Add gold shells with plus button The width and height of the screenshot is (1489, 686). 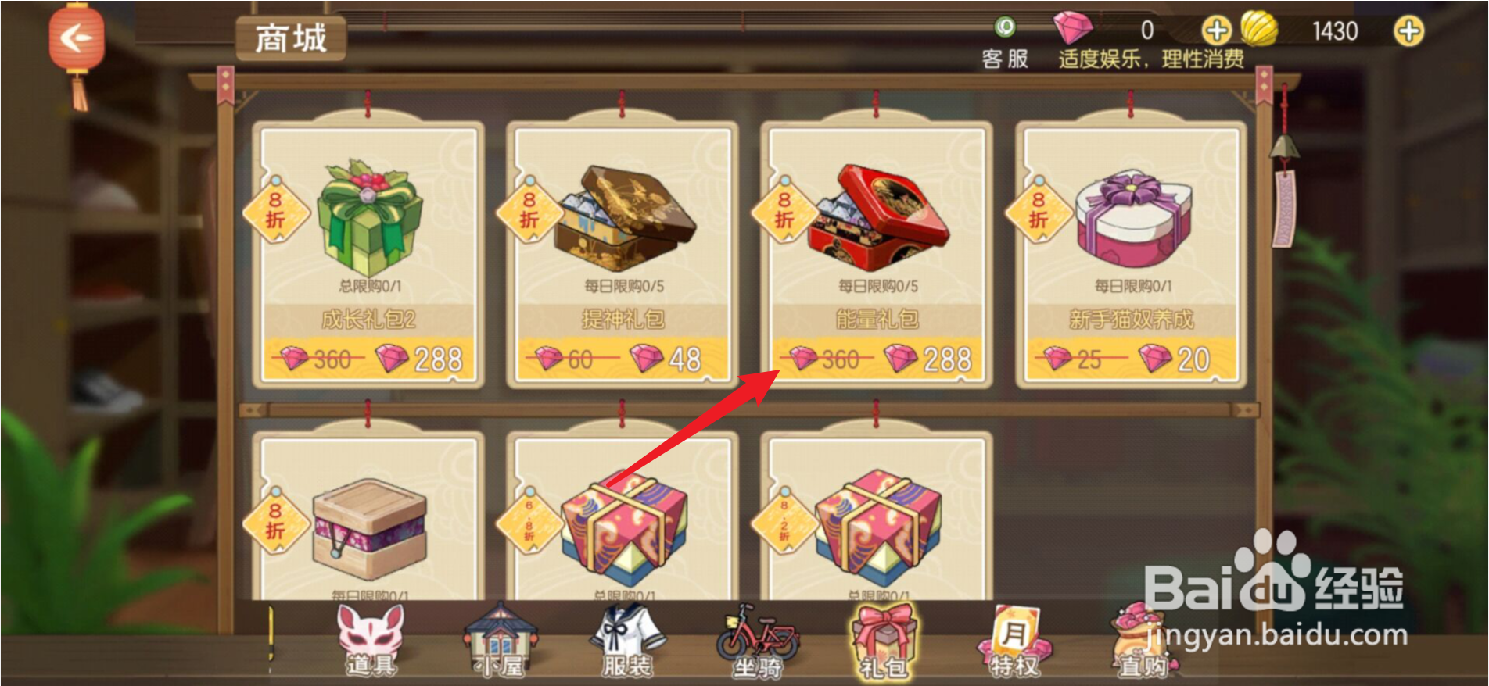tap(1409, 31)
